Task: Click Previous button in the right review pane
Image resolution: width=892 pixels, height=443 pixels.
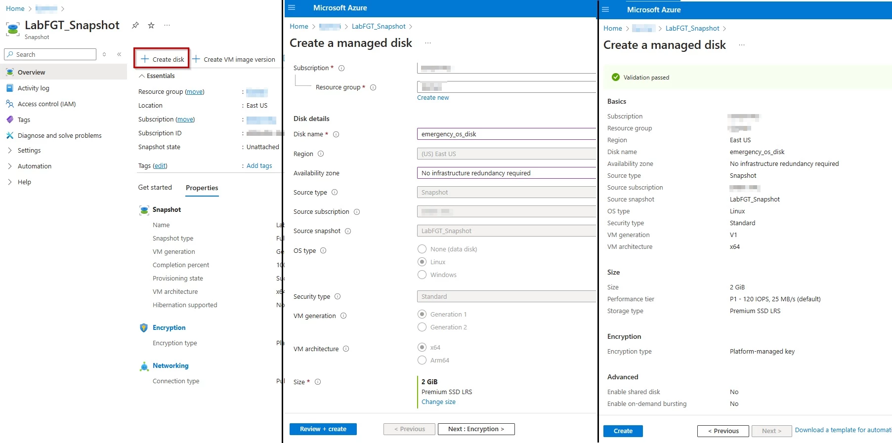Action: pyautogui.click(x=723, y=431)
